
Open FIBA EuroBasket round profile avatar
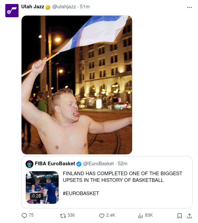click(29, 164)
